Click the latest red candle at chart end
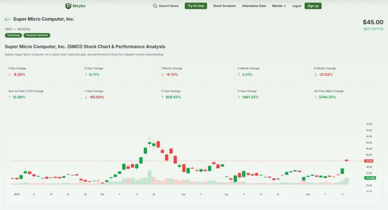 (x=347, y=161)
